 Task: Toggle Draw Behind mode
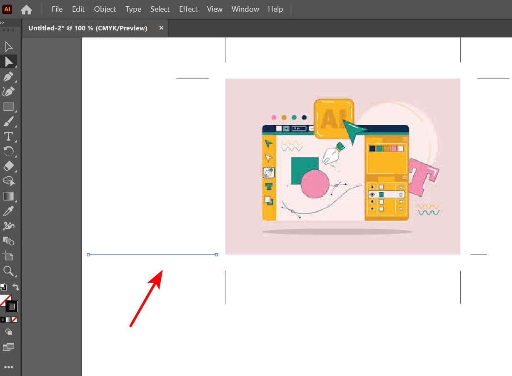9,331
